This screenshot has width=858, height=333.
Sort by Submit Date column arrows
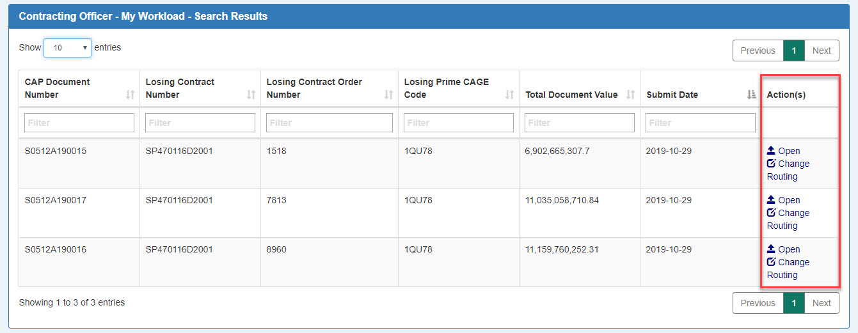(752, 95)
